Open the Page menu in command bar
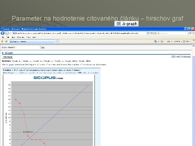The image size is (195, 146). point(177,41)
